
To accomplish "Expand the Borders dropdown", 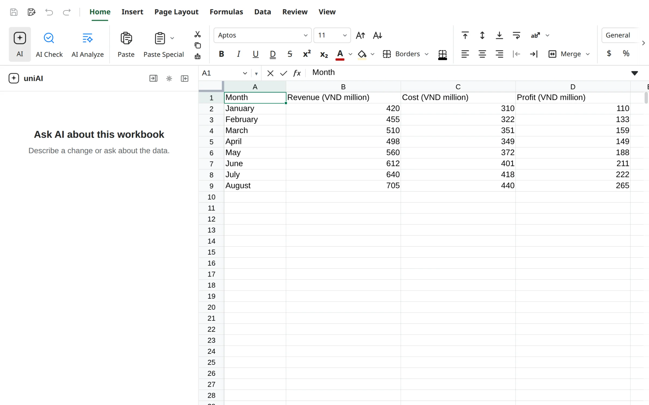I will coord(427,54).
